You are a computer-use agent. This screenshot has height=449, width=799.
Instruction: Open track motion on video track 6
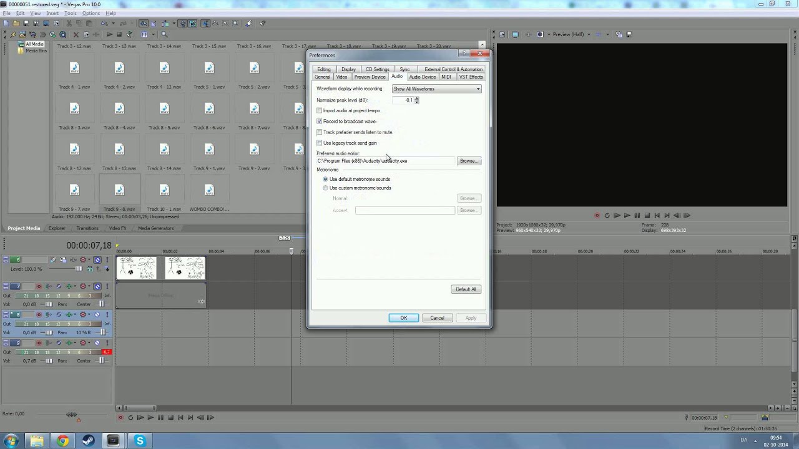pyautogui.click(x=54, y=259)
